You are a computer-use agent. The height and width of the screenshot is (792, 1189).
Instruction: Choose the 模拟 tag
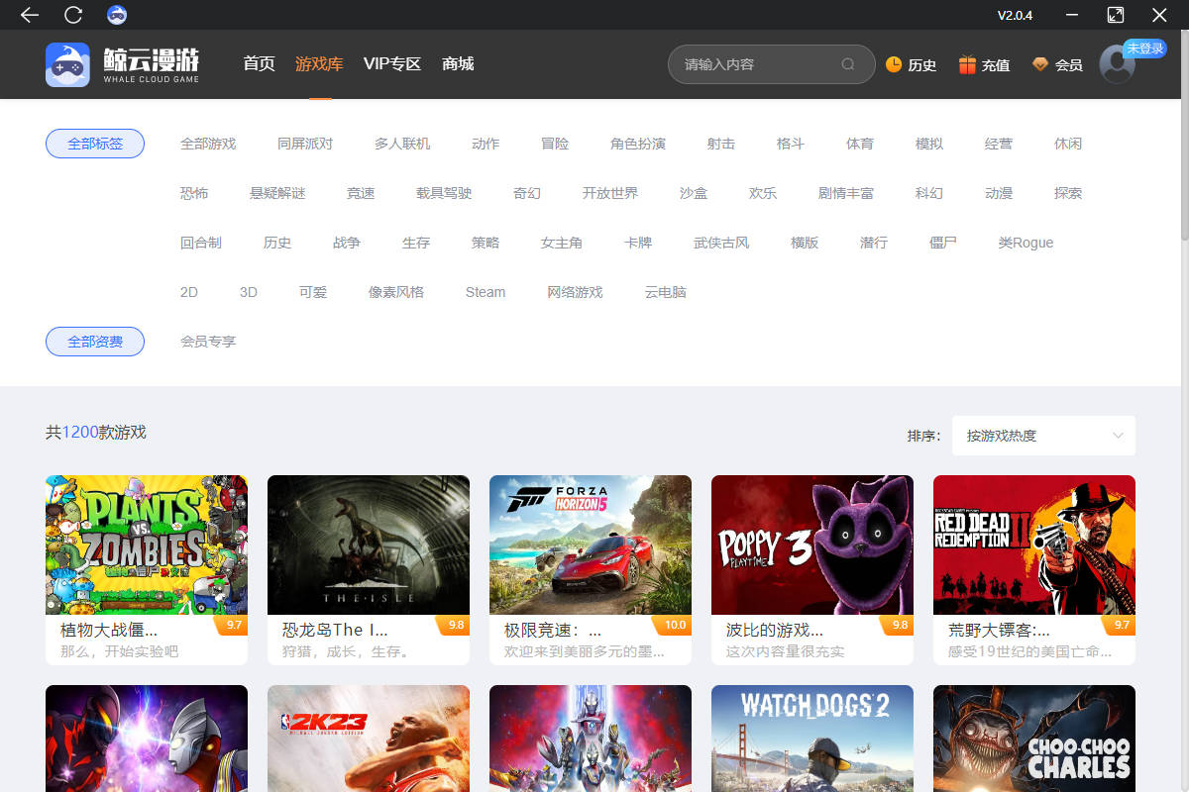pyautogui.click(x=929, y=144)
